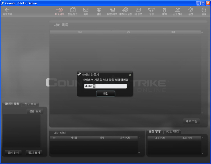Image resolution: width=211 pixels, height=164 pixels.
Task: Click clan member list scroll up arrow
Action: tap(42, 116)
